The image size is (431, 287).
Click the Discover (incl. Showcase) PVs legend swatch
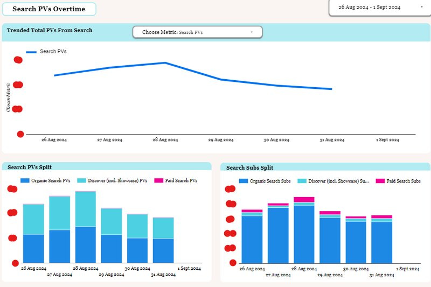82,180
